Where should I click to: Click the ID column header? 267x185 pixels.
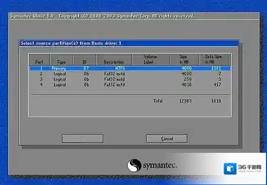click(84, 59)
